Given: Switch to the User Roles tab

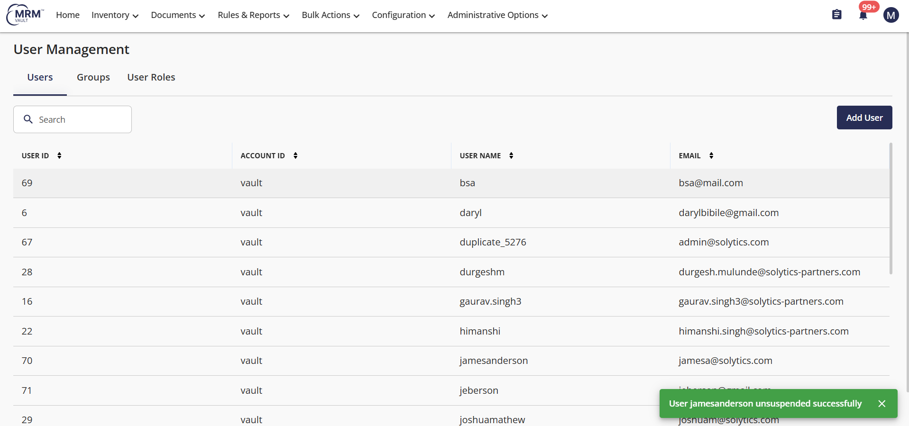Looking at the screenshot, I should (x=151, y=77).
